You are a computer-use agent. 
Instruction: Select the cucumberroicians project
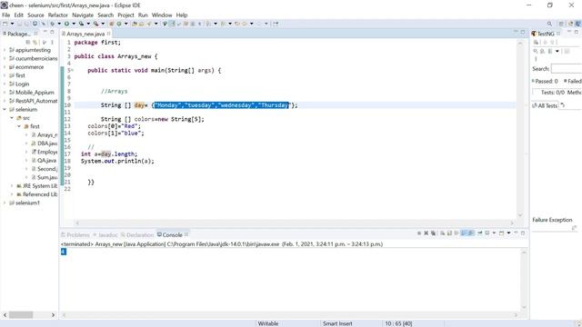click(x=34, y=58)
